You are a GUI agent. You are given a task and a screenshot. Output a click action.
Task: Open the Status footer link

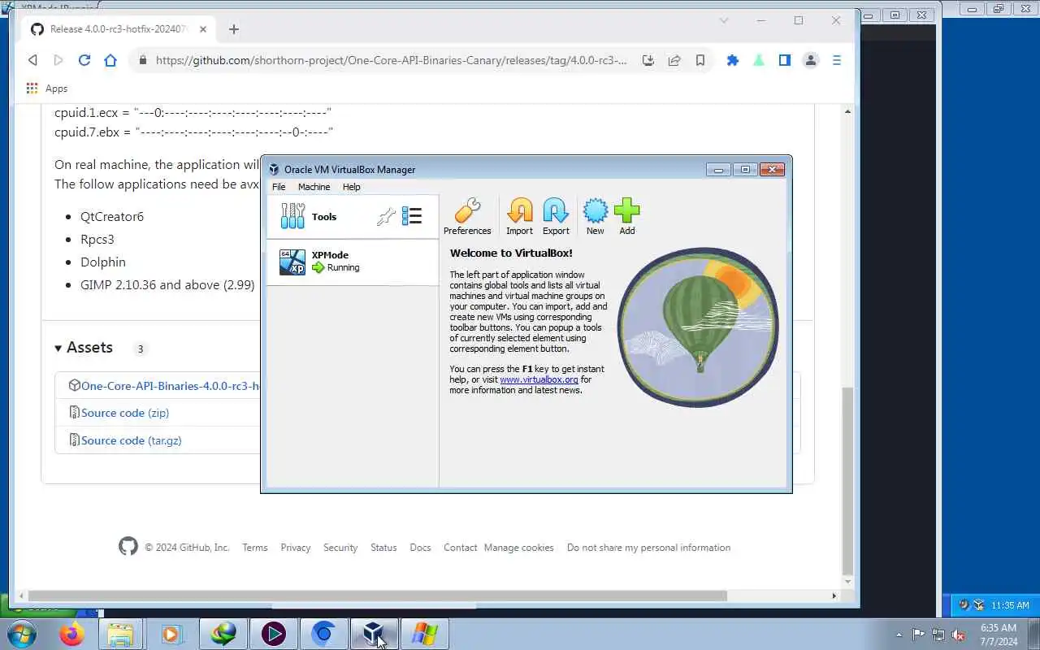coord(383,548)
